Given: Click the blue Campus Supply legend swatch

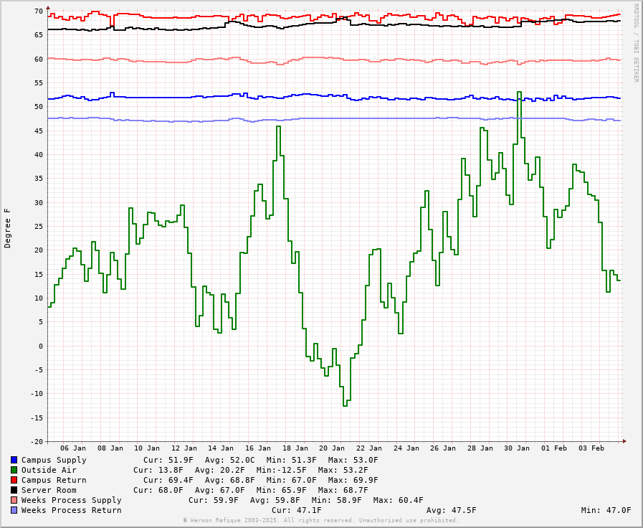Looking at the screenshot, I should click(14, 460).
